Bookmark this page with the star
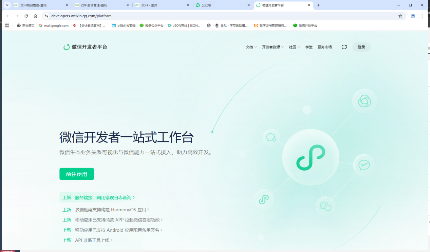The image size is (430, 252). coord(400,16)
